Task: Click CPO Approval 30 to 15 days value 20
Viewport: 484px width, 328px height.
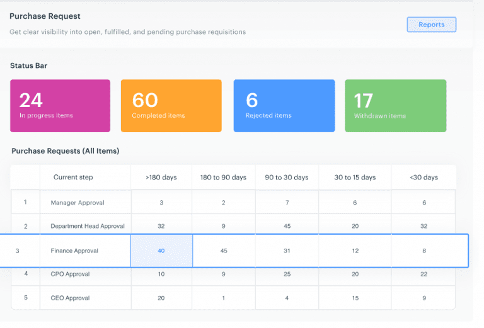Action: tap(355, 274)
